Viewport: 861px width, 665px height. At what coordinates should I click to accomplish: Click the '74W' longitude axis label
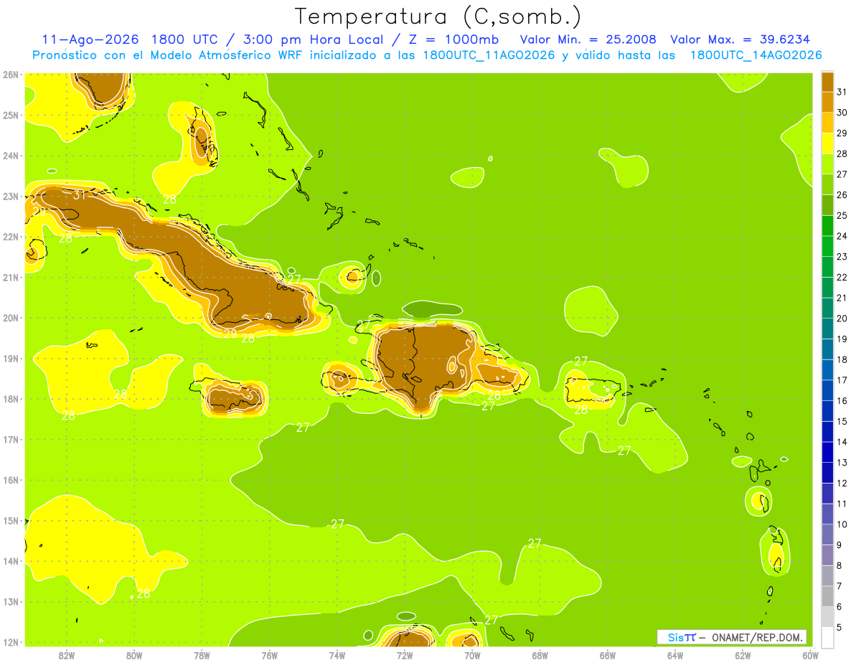[x=337, y=655]
